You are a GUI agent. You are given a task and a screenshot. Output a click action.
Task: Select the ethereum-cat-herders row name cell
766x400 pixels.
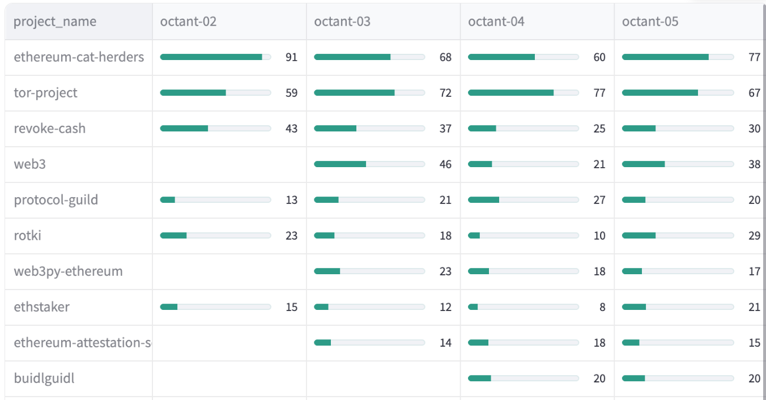click(79, 57)
